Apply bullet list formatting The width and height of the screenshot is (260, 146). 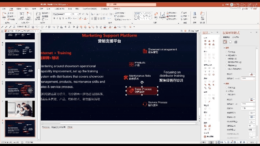[x=93, y=14]
